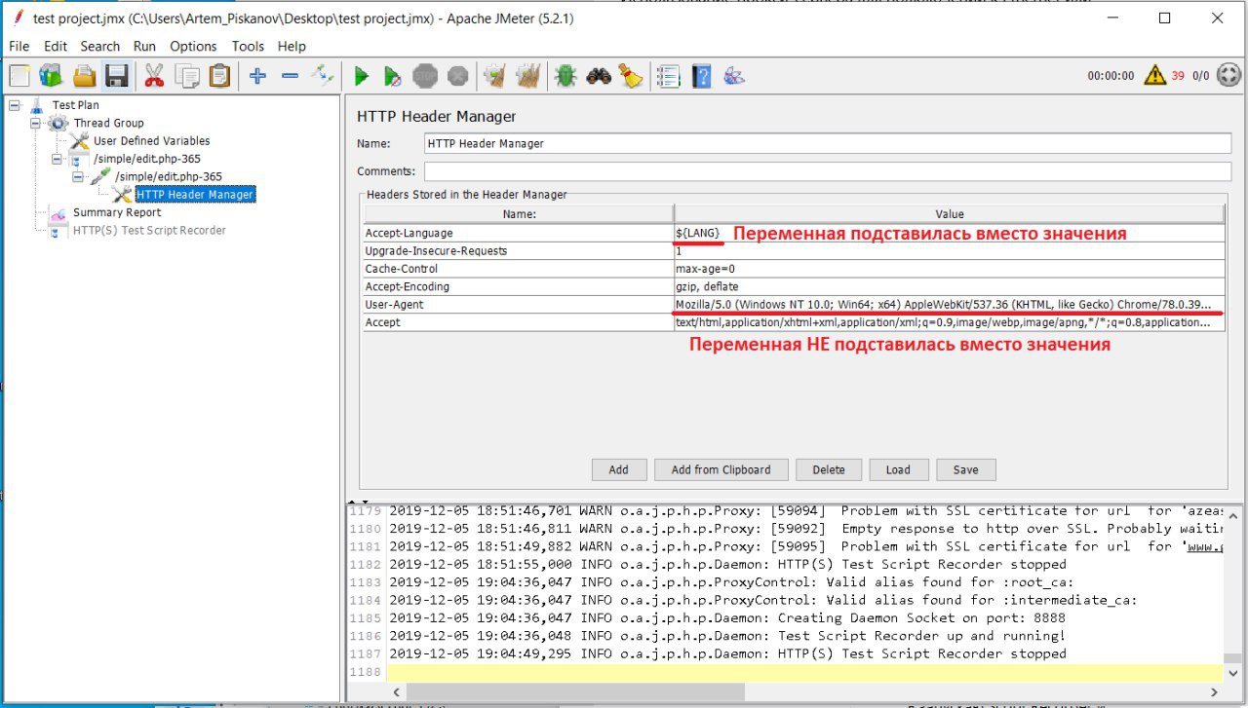Click the Delete header button
The image size is (1248, 708).
pos(829,469)
